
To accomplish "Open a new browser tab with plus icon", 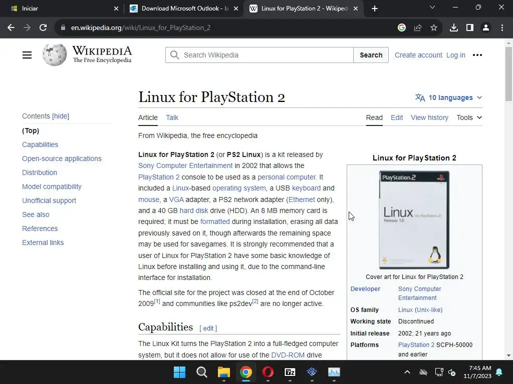I will click(x=375, y=8).
